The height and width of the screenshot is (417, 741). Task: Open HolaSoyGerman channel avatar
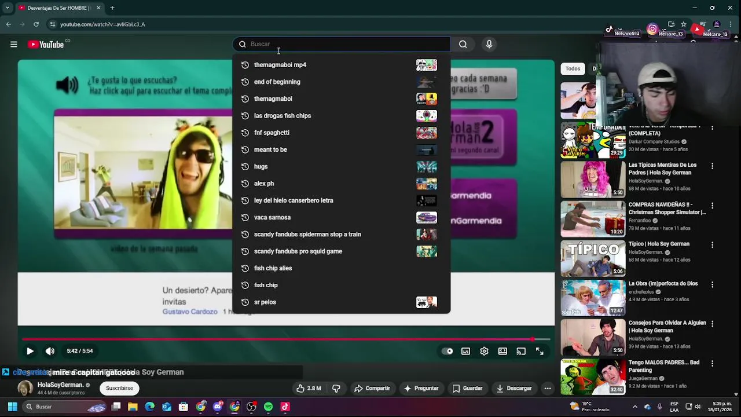pos(25,388)
